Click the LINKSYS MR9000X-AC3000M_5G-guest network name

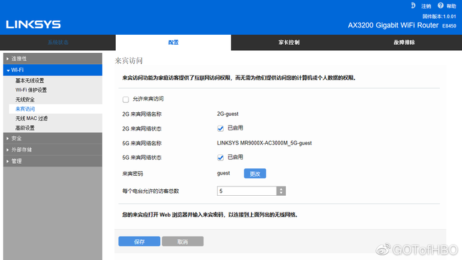click(264, 143)
